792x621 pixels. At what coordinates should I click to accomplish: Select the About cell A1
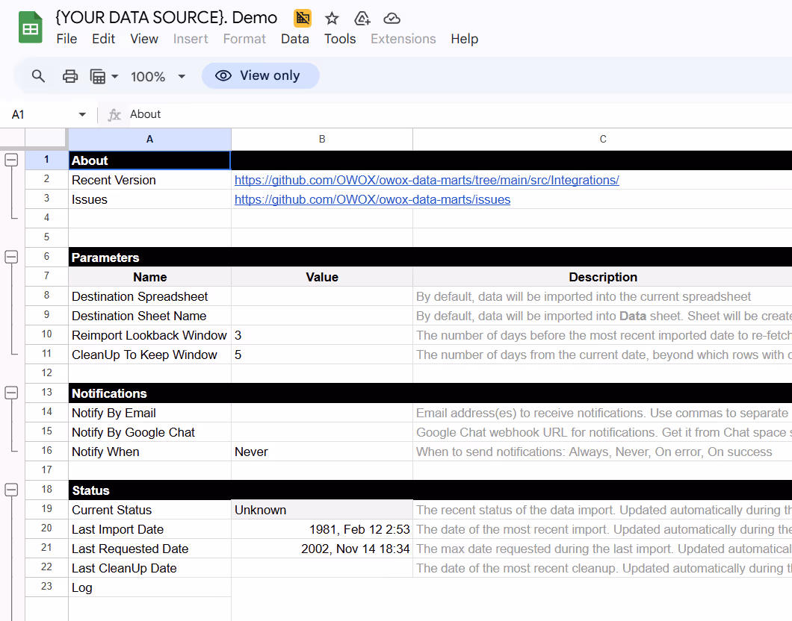click(x=150, y=160)
